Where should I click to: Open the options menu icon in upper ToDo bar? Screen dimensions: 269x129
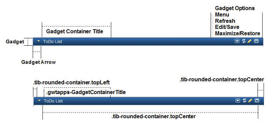pos(237,41)
